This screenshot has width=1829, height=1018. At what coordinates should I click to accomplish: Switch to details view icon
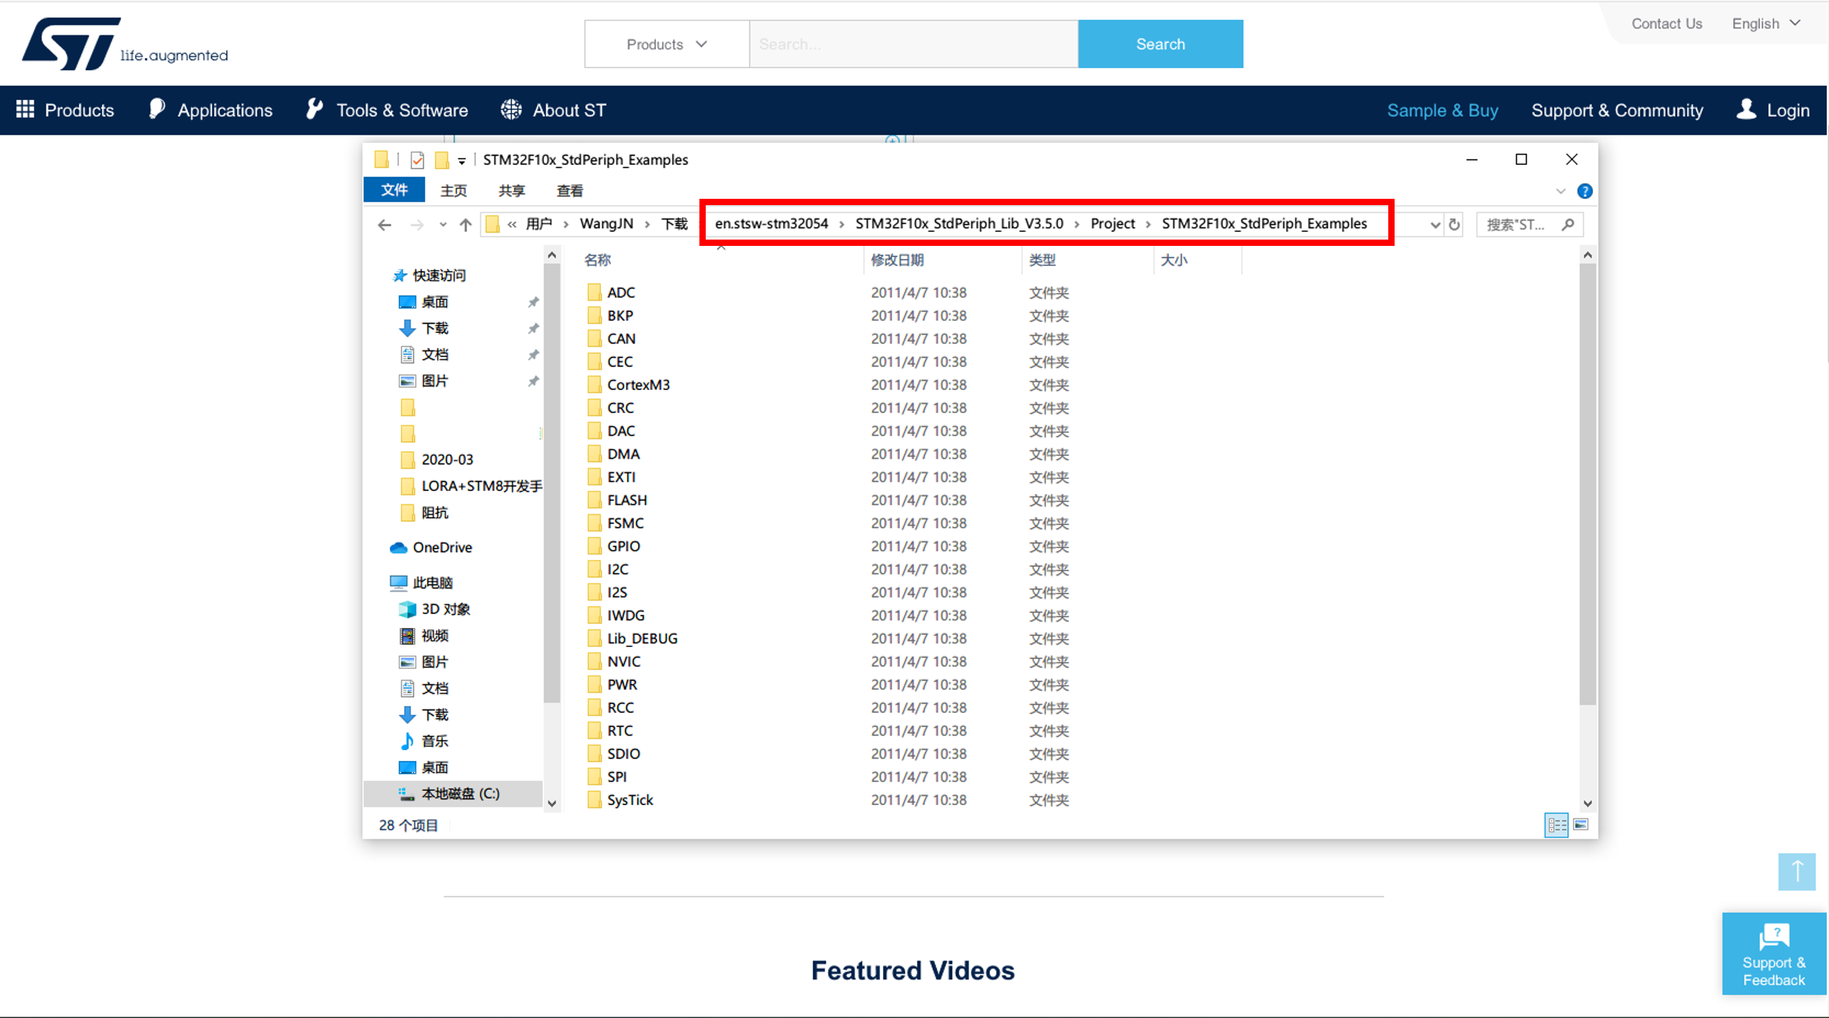pos(1556,825)
